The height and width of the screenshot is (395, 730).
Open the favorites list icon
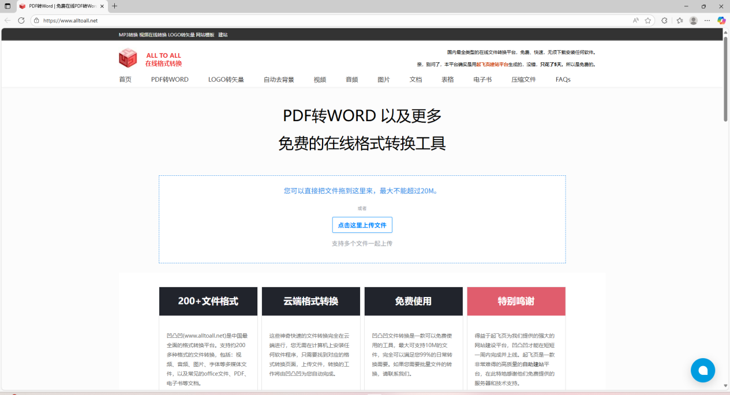pyautogui.click(x=680, y=20)
